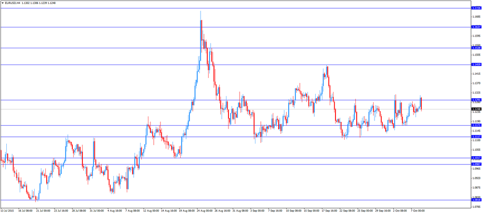Click the 7 Oct 00:00 time label

418,211
